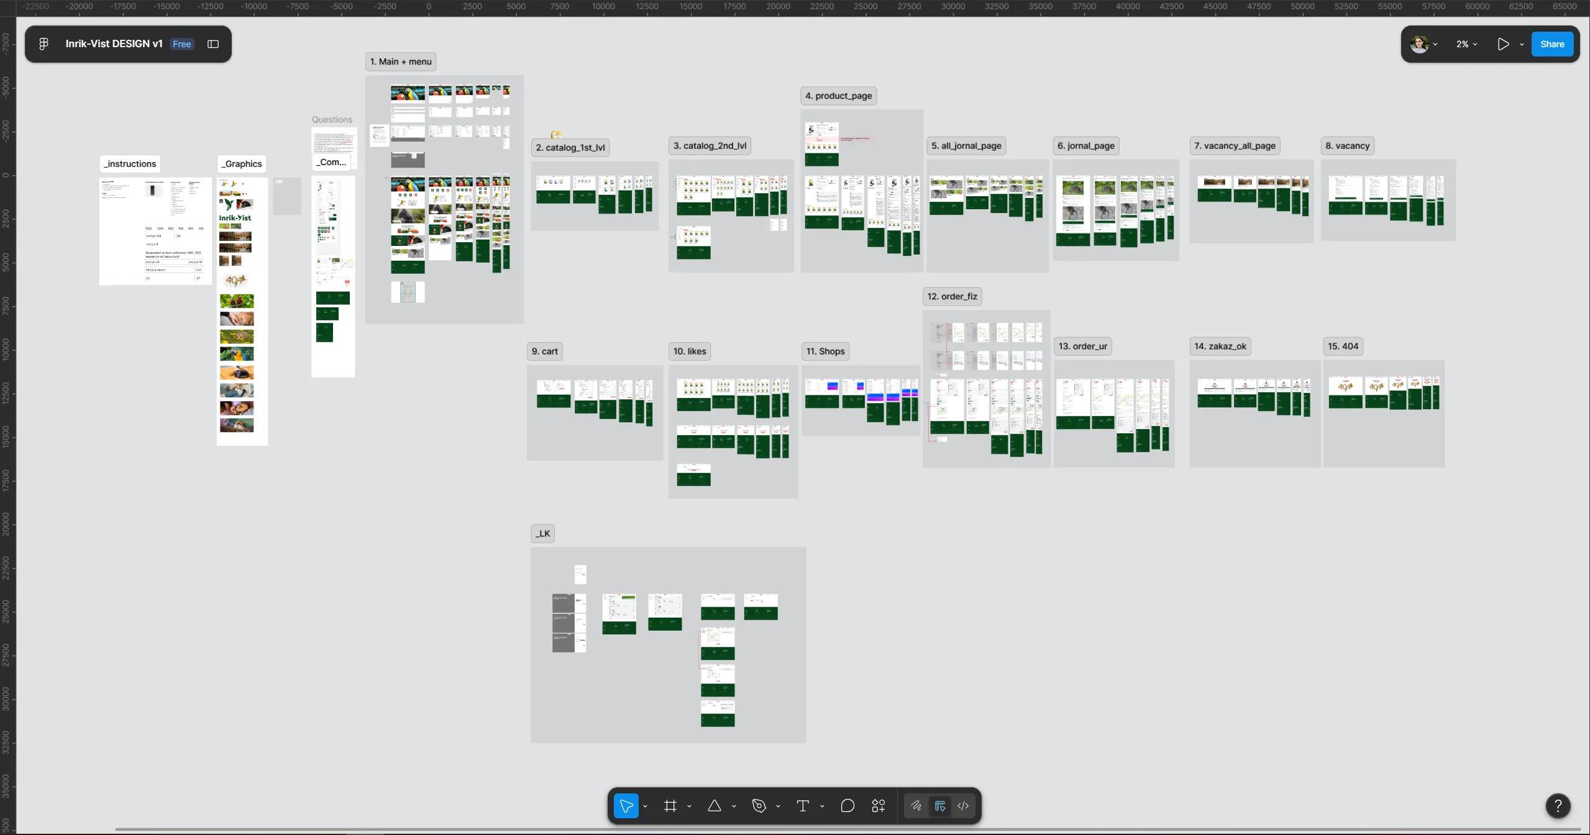
Task: Select the Pen tool
Action: coord(759,806)
